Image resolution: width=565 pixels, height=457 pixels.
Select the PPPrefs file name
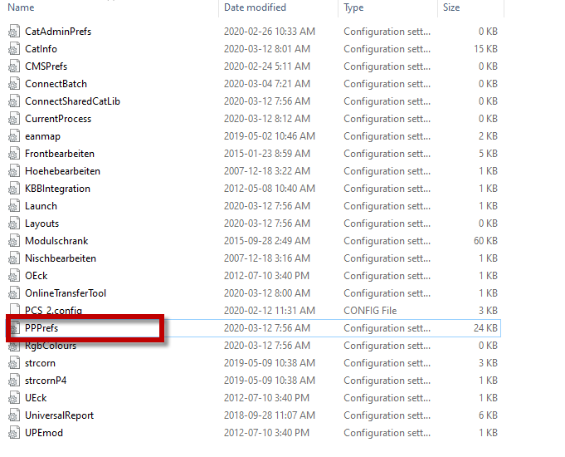click(41, 328)
